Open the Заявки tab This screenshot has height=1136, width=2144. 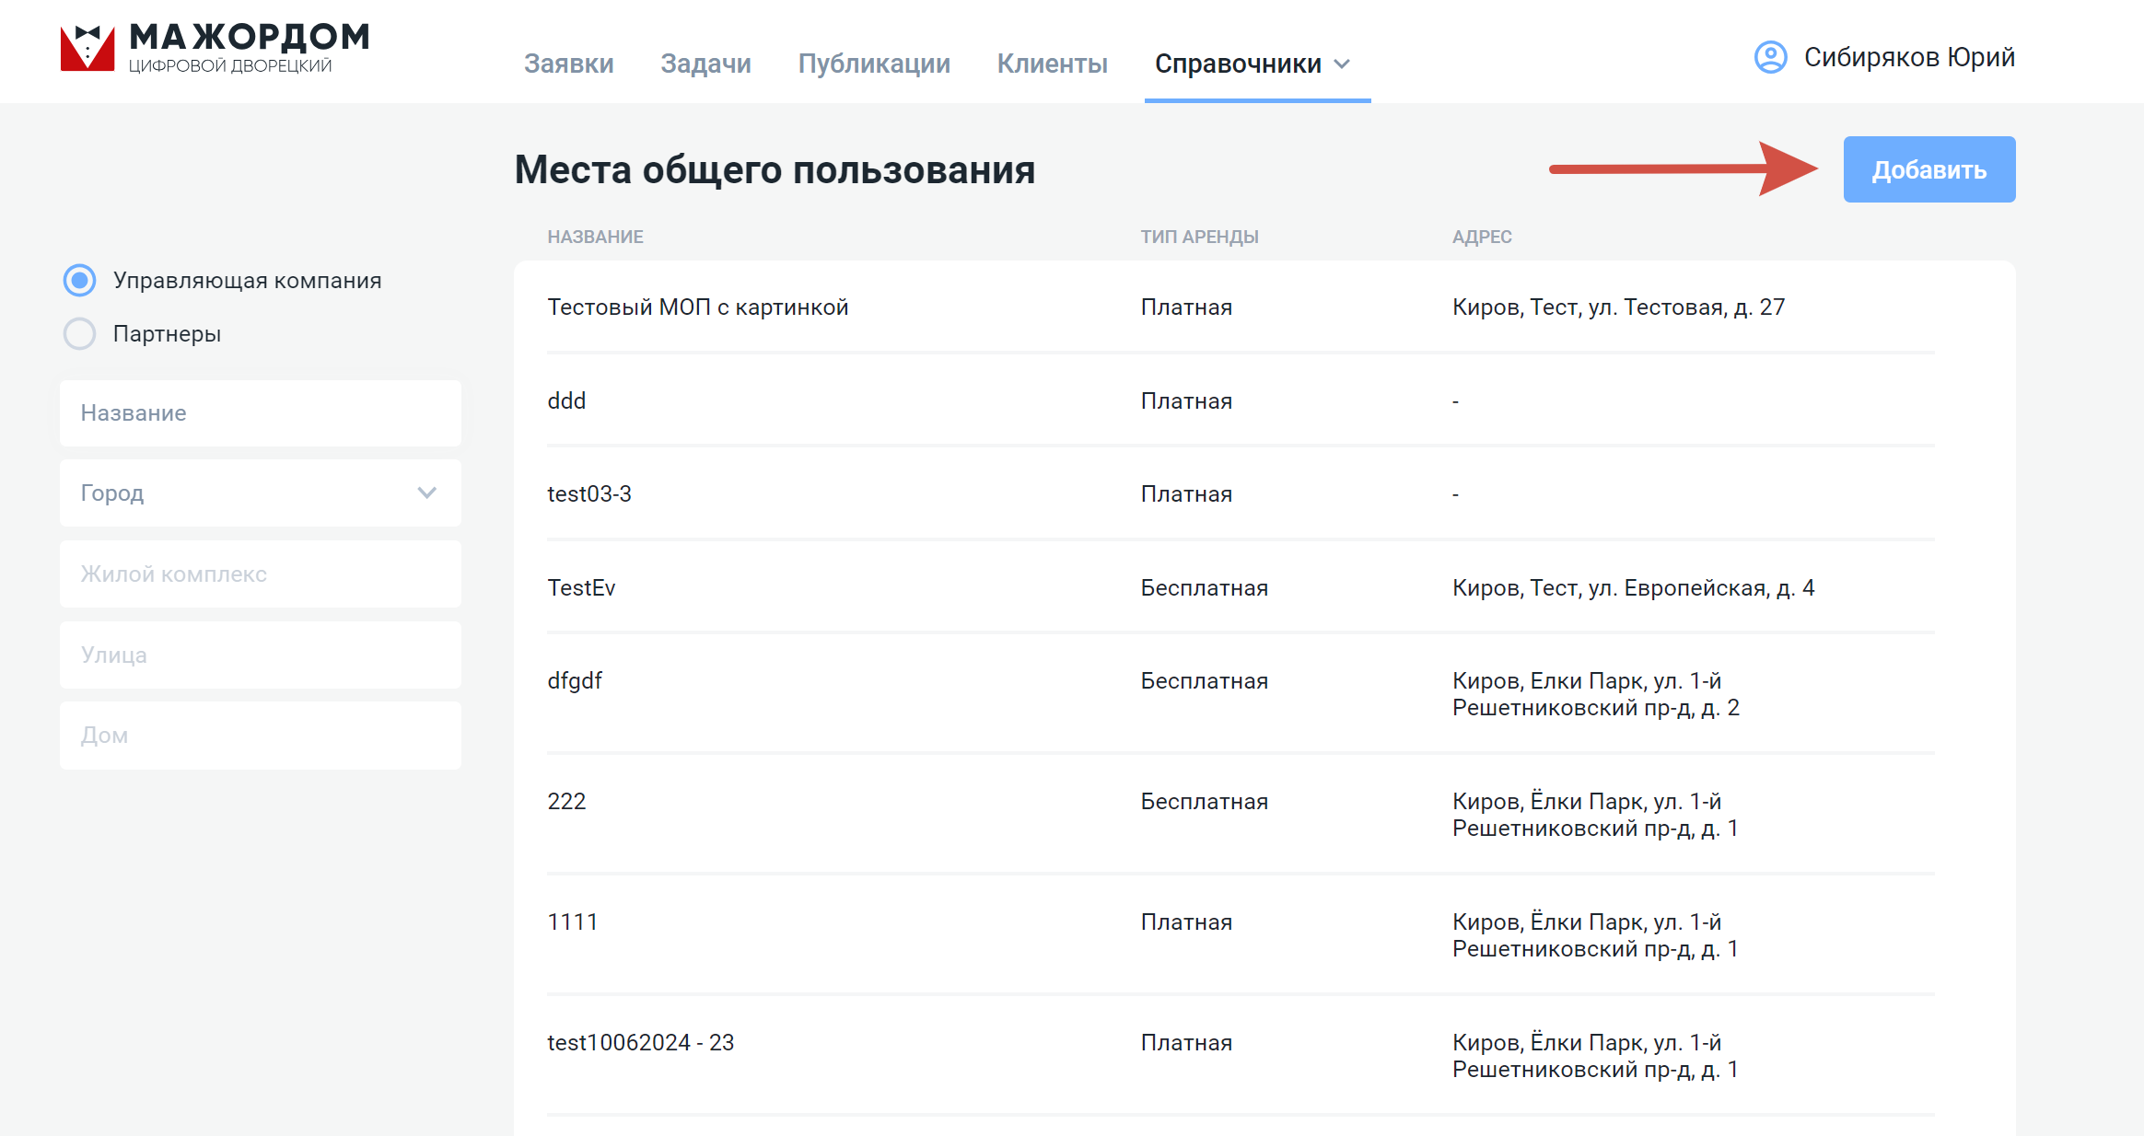tap(568, 64)
